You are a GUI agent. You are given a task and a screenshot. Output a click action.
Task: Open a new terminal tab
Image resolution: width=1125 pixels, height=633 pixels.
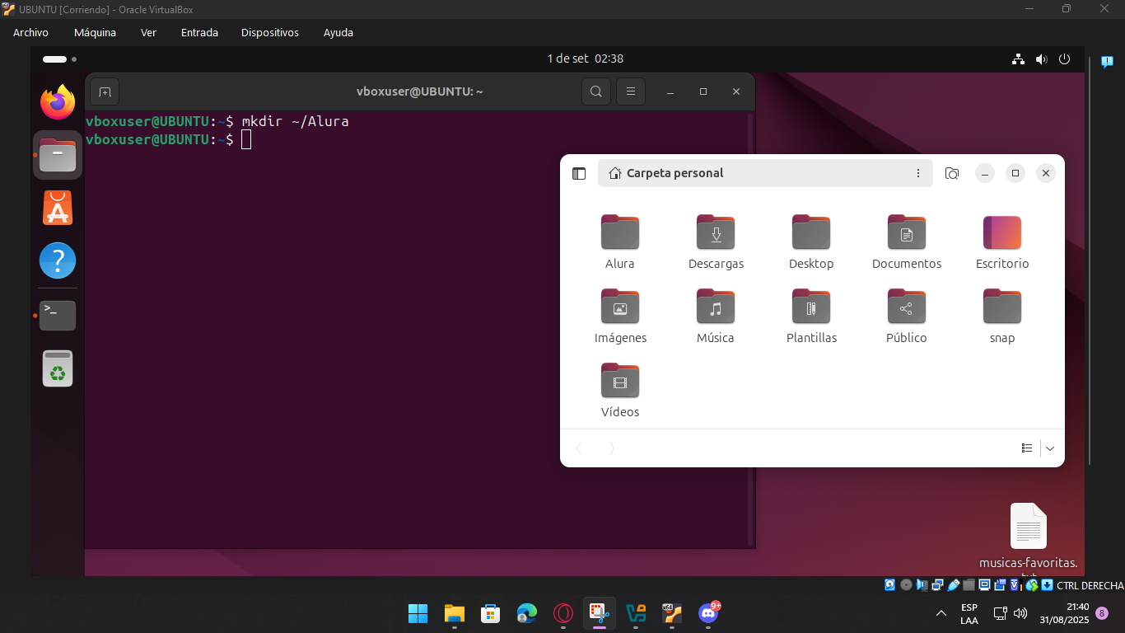click(105, 91)
